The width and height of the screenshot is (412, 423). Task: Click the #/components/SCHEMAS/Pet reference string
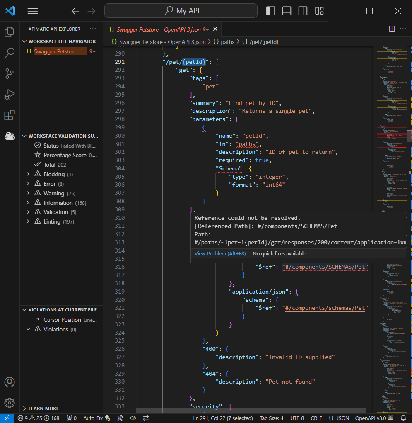tap(325, 267)
